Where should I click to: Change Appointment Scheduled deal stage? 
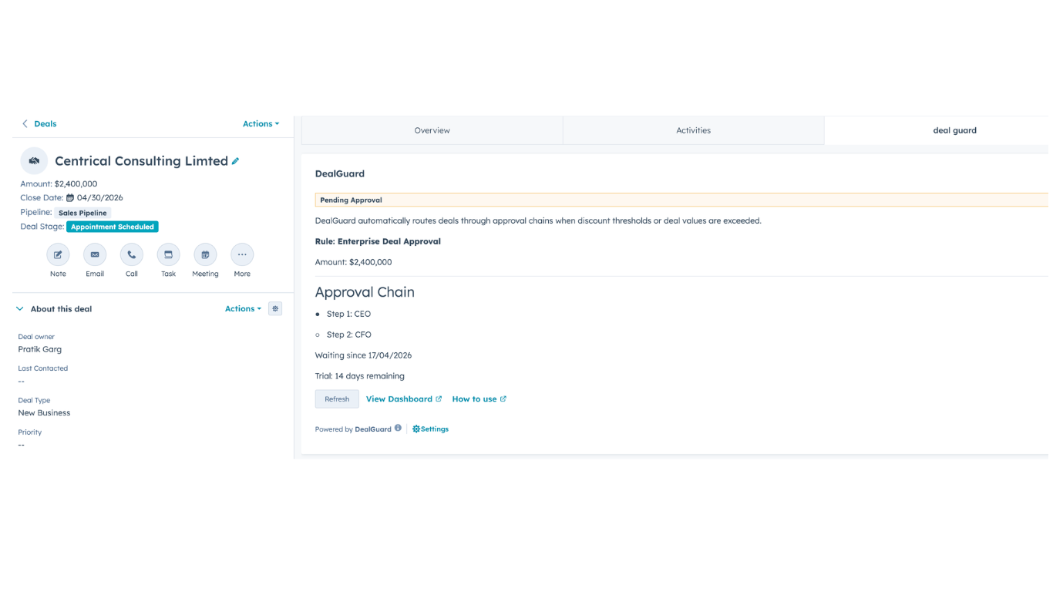pyautogui.click(x=113, y=227)
